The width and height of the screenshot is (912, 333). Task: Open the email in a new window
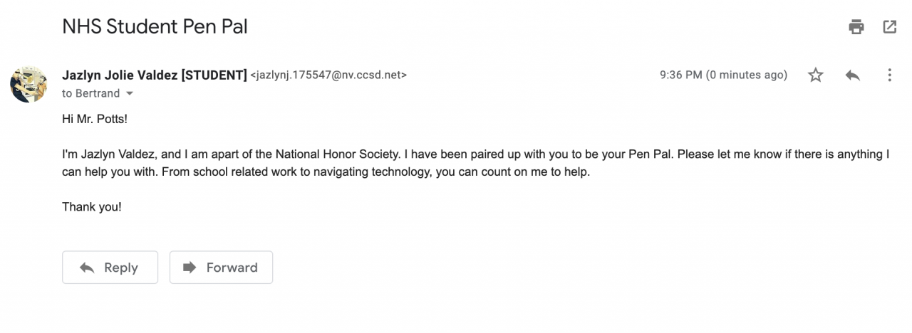click(889, 27)
